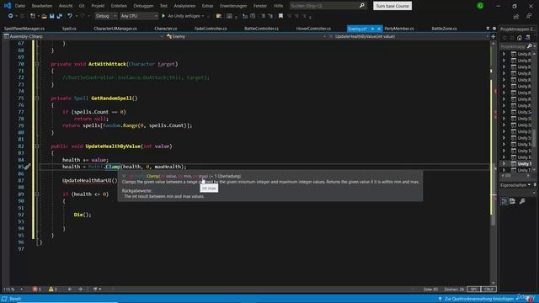This screenshot has width=539, height=303.
Task: Click the Bereit status bar item
Action: [x=15, y=299]
